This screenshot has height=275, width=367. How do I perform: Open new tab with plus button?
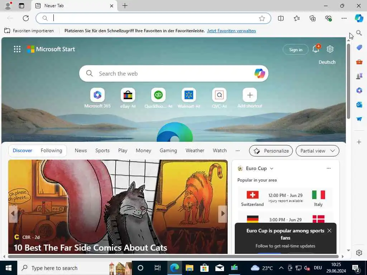tap(125, 6)
